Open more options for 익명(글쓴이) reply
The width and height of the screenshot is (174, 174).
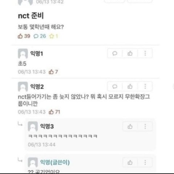point(145,162)
